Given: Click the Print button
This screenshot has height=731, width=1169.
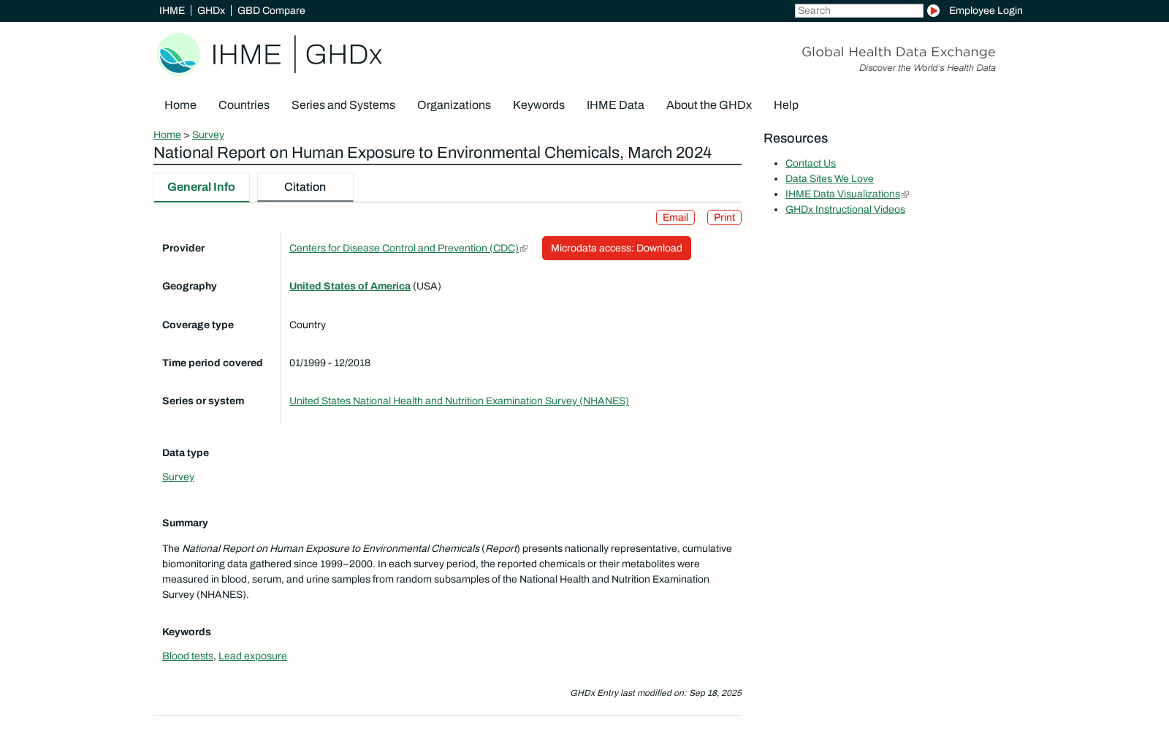Looking at the screenshot, I should tap(724, 217).
